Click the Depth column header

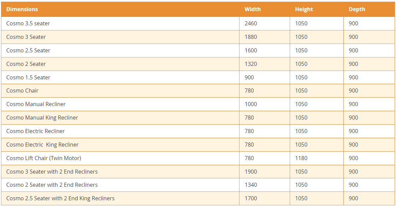[x=357, y=9]
